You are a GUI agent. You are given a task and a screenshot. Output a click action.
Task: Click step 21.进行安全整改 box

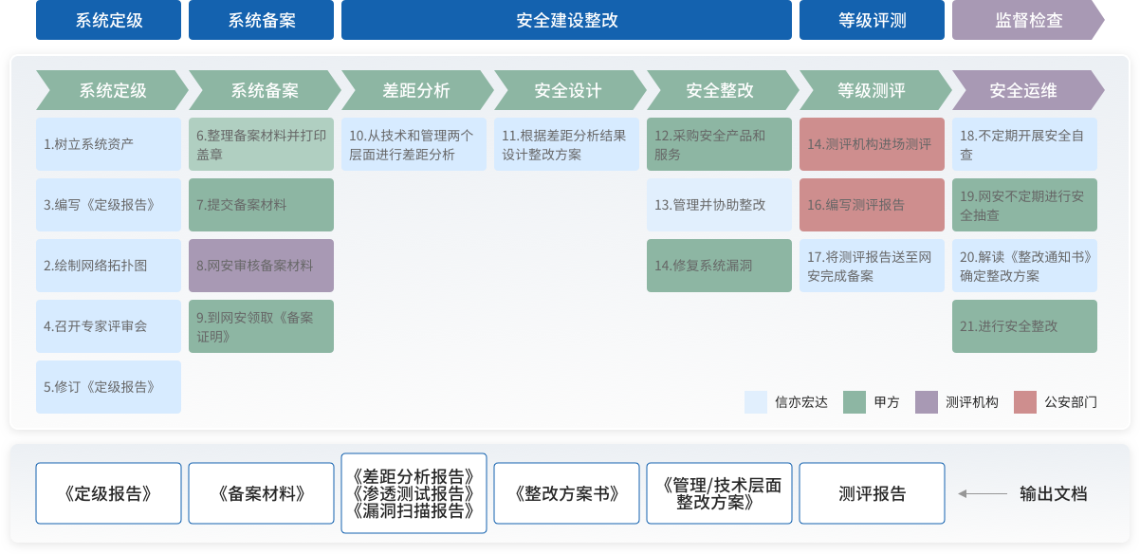[x=1024, y=326]
